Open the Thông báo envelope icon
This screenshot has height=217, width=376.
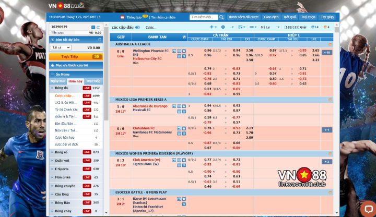pos(122,17)
